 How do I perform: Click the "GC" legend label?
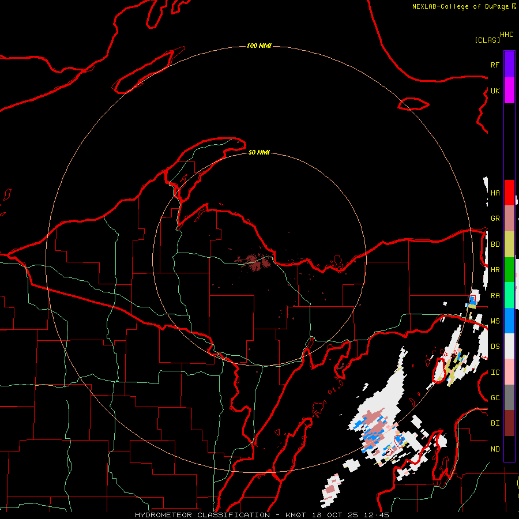[x=495, y=398]
